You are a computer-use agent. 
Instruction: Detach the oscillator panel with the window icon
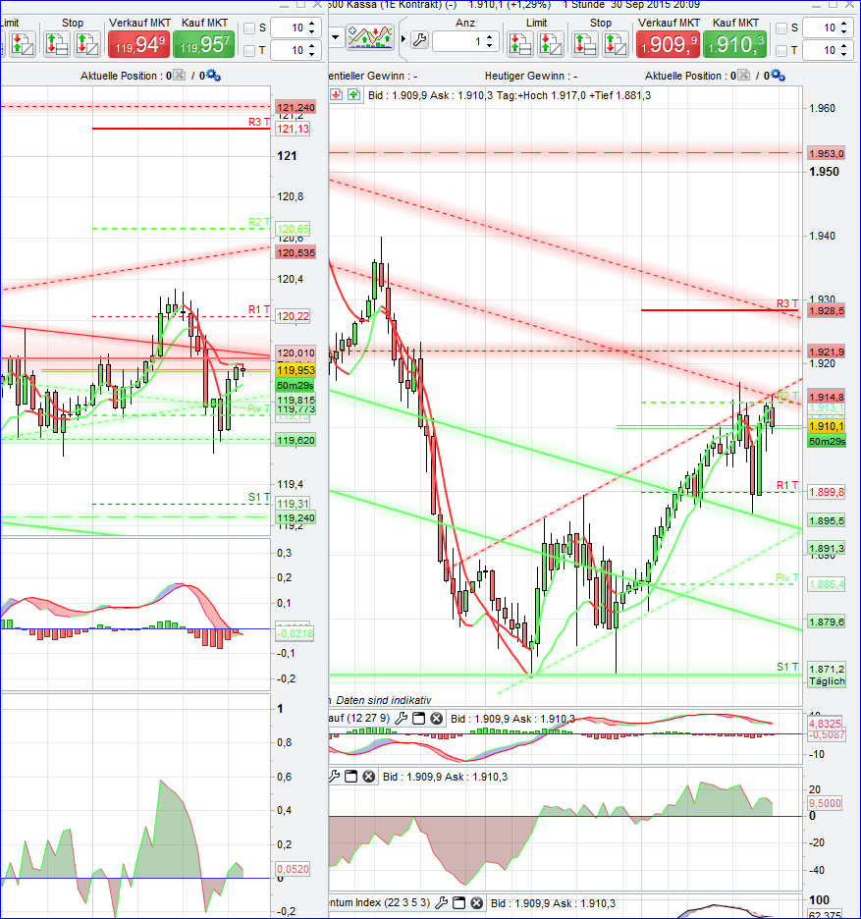tap(350, 778)
